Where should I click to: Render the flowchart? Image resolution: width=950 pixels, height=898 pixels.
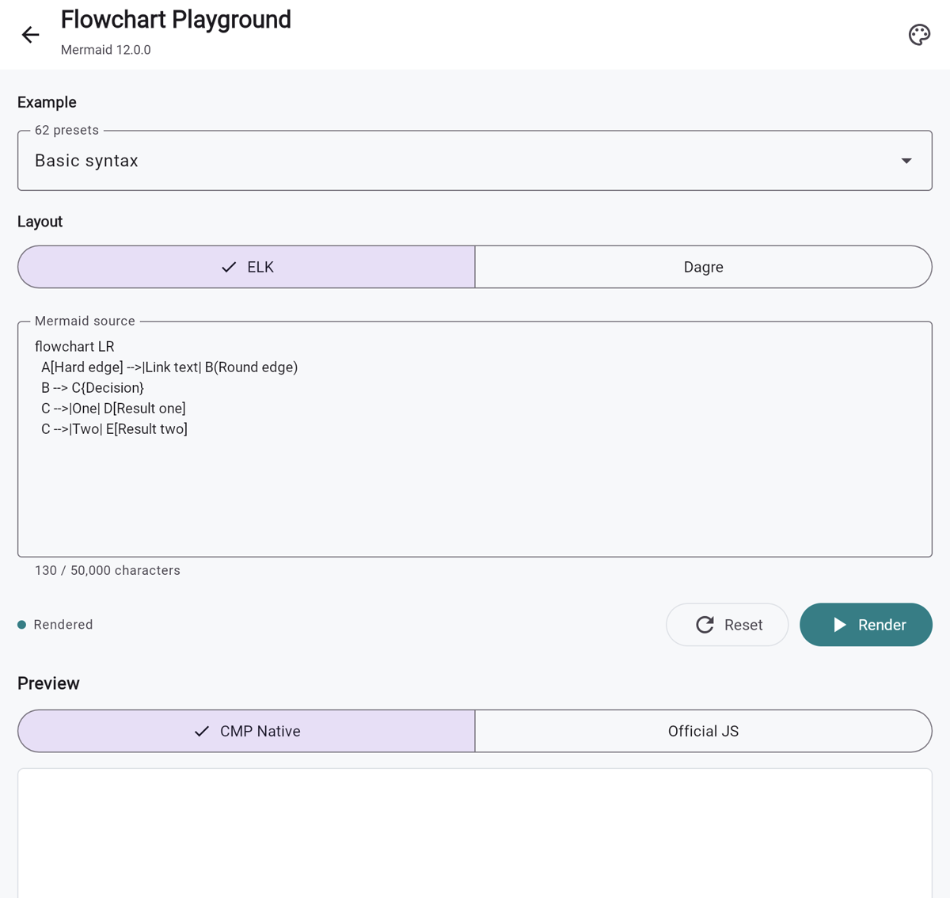coord(866,625)
